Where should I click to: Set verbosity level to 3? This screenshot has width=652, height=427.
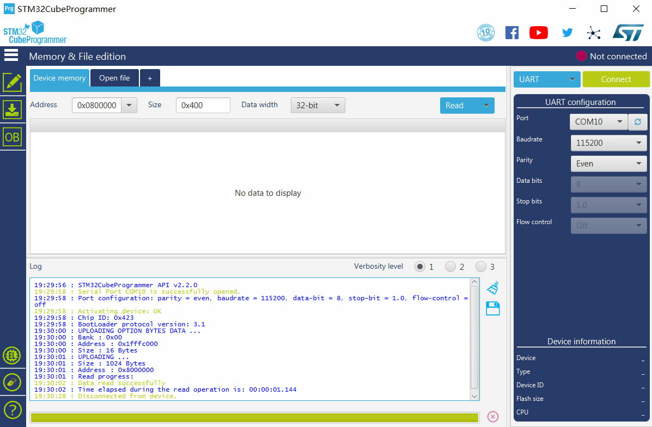481,267
